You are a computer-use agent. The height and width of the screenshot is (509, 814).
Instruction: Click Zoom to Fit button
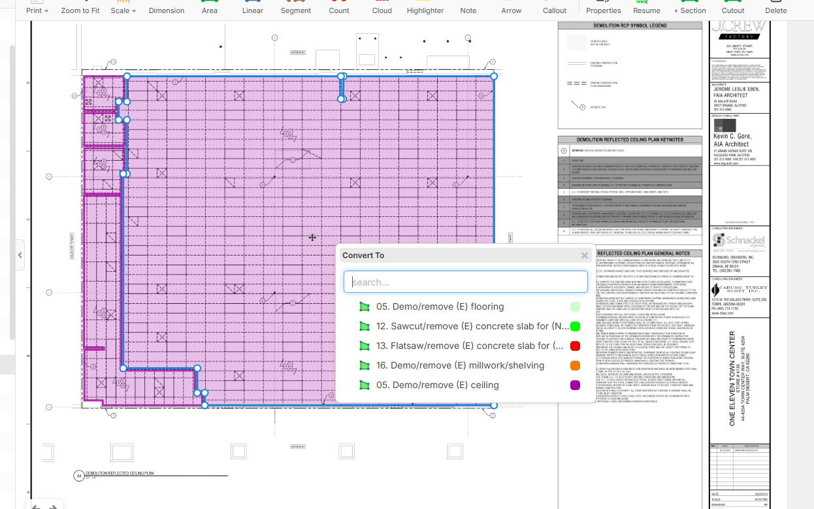click(x=80, y=10)
